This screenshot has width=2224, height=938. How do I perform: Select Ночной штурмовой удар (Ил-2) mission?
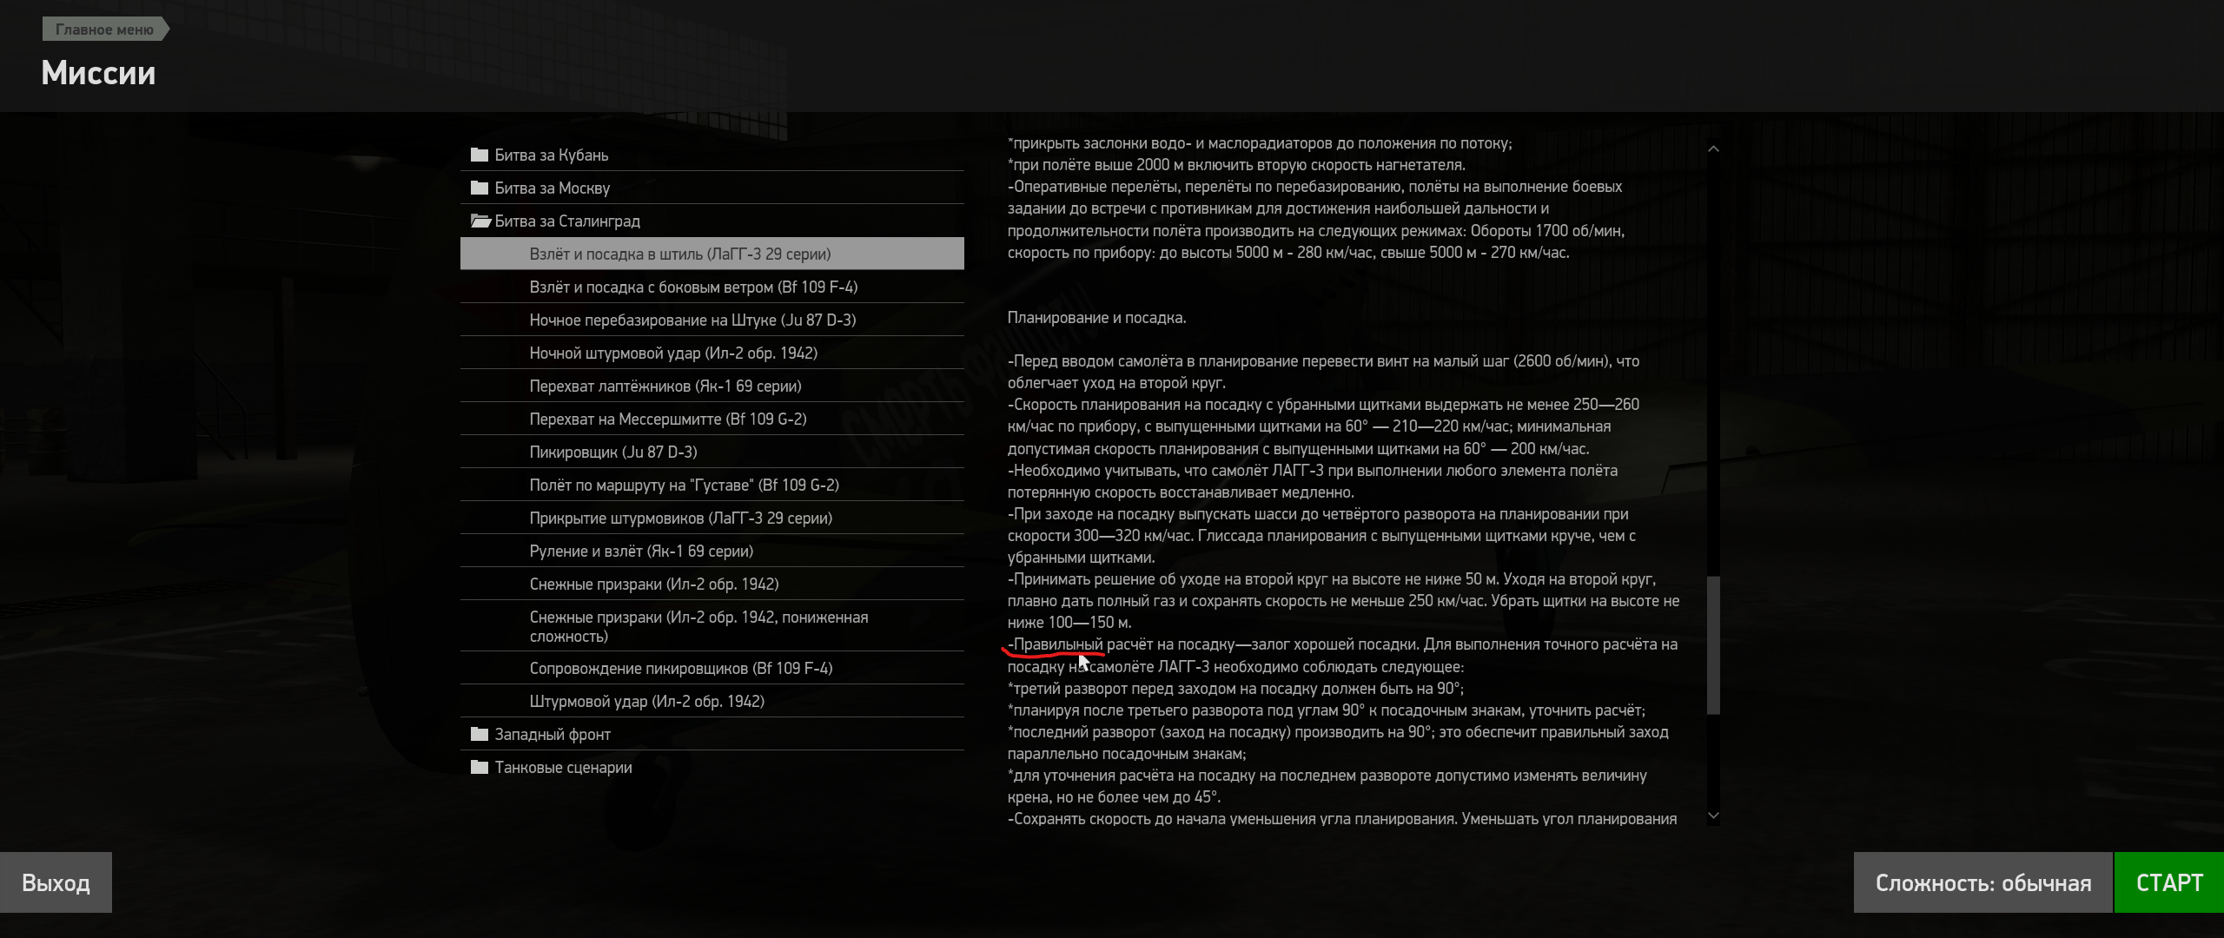[712, 353]
